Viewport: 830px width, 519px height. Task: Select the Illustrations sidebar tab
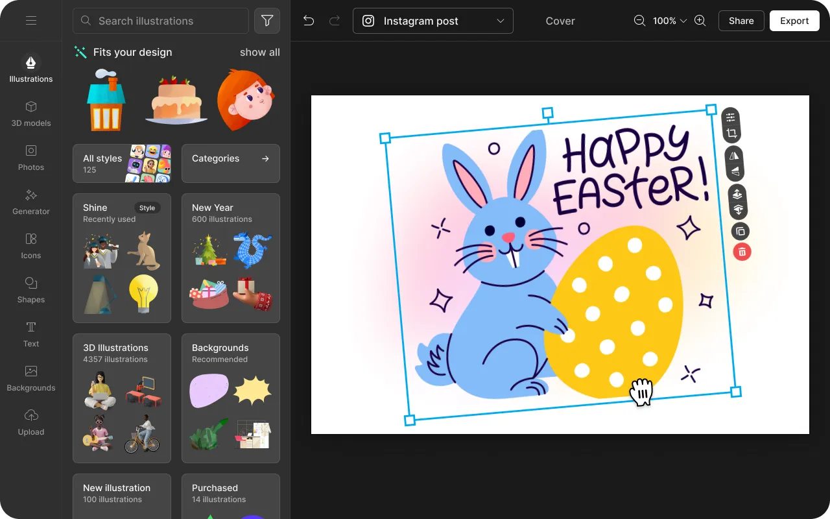[x=30, y=68]
